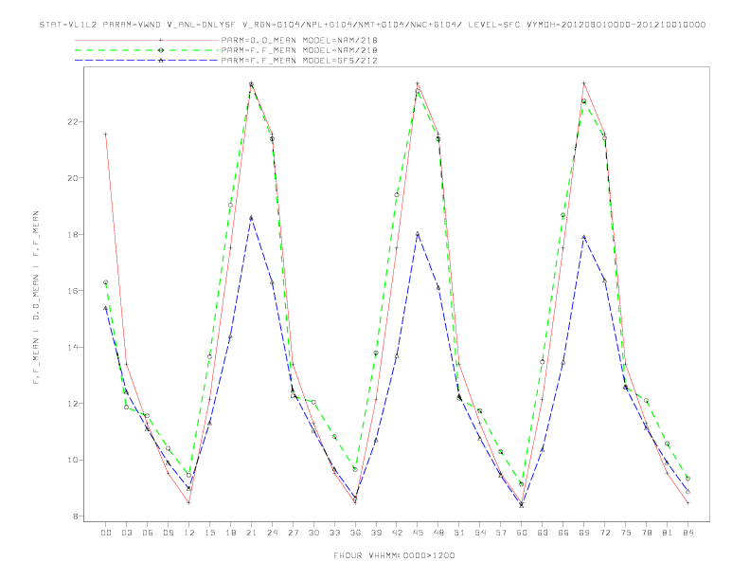This screenshot has height=580, width=750.
Task: Click the x-axis forecast hour label 15
Action: point(209,533)
